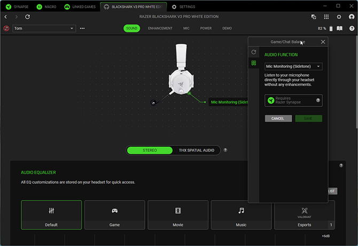Go back with the back arrow
Image resolution: width=358 pixels, height=246 pixels.
[x=6, y=17]
